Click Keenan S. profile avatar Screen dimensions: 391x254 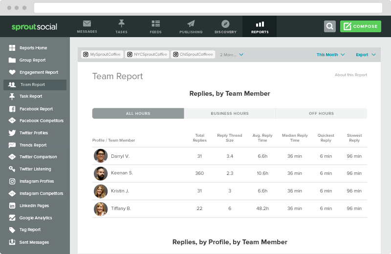(101, 173)
